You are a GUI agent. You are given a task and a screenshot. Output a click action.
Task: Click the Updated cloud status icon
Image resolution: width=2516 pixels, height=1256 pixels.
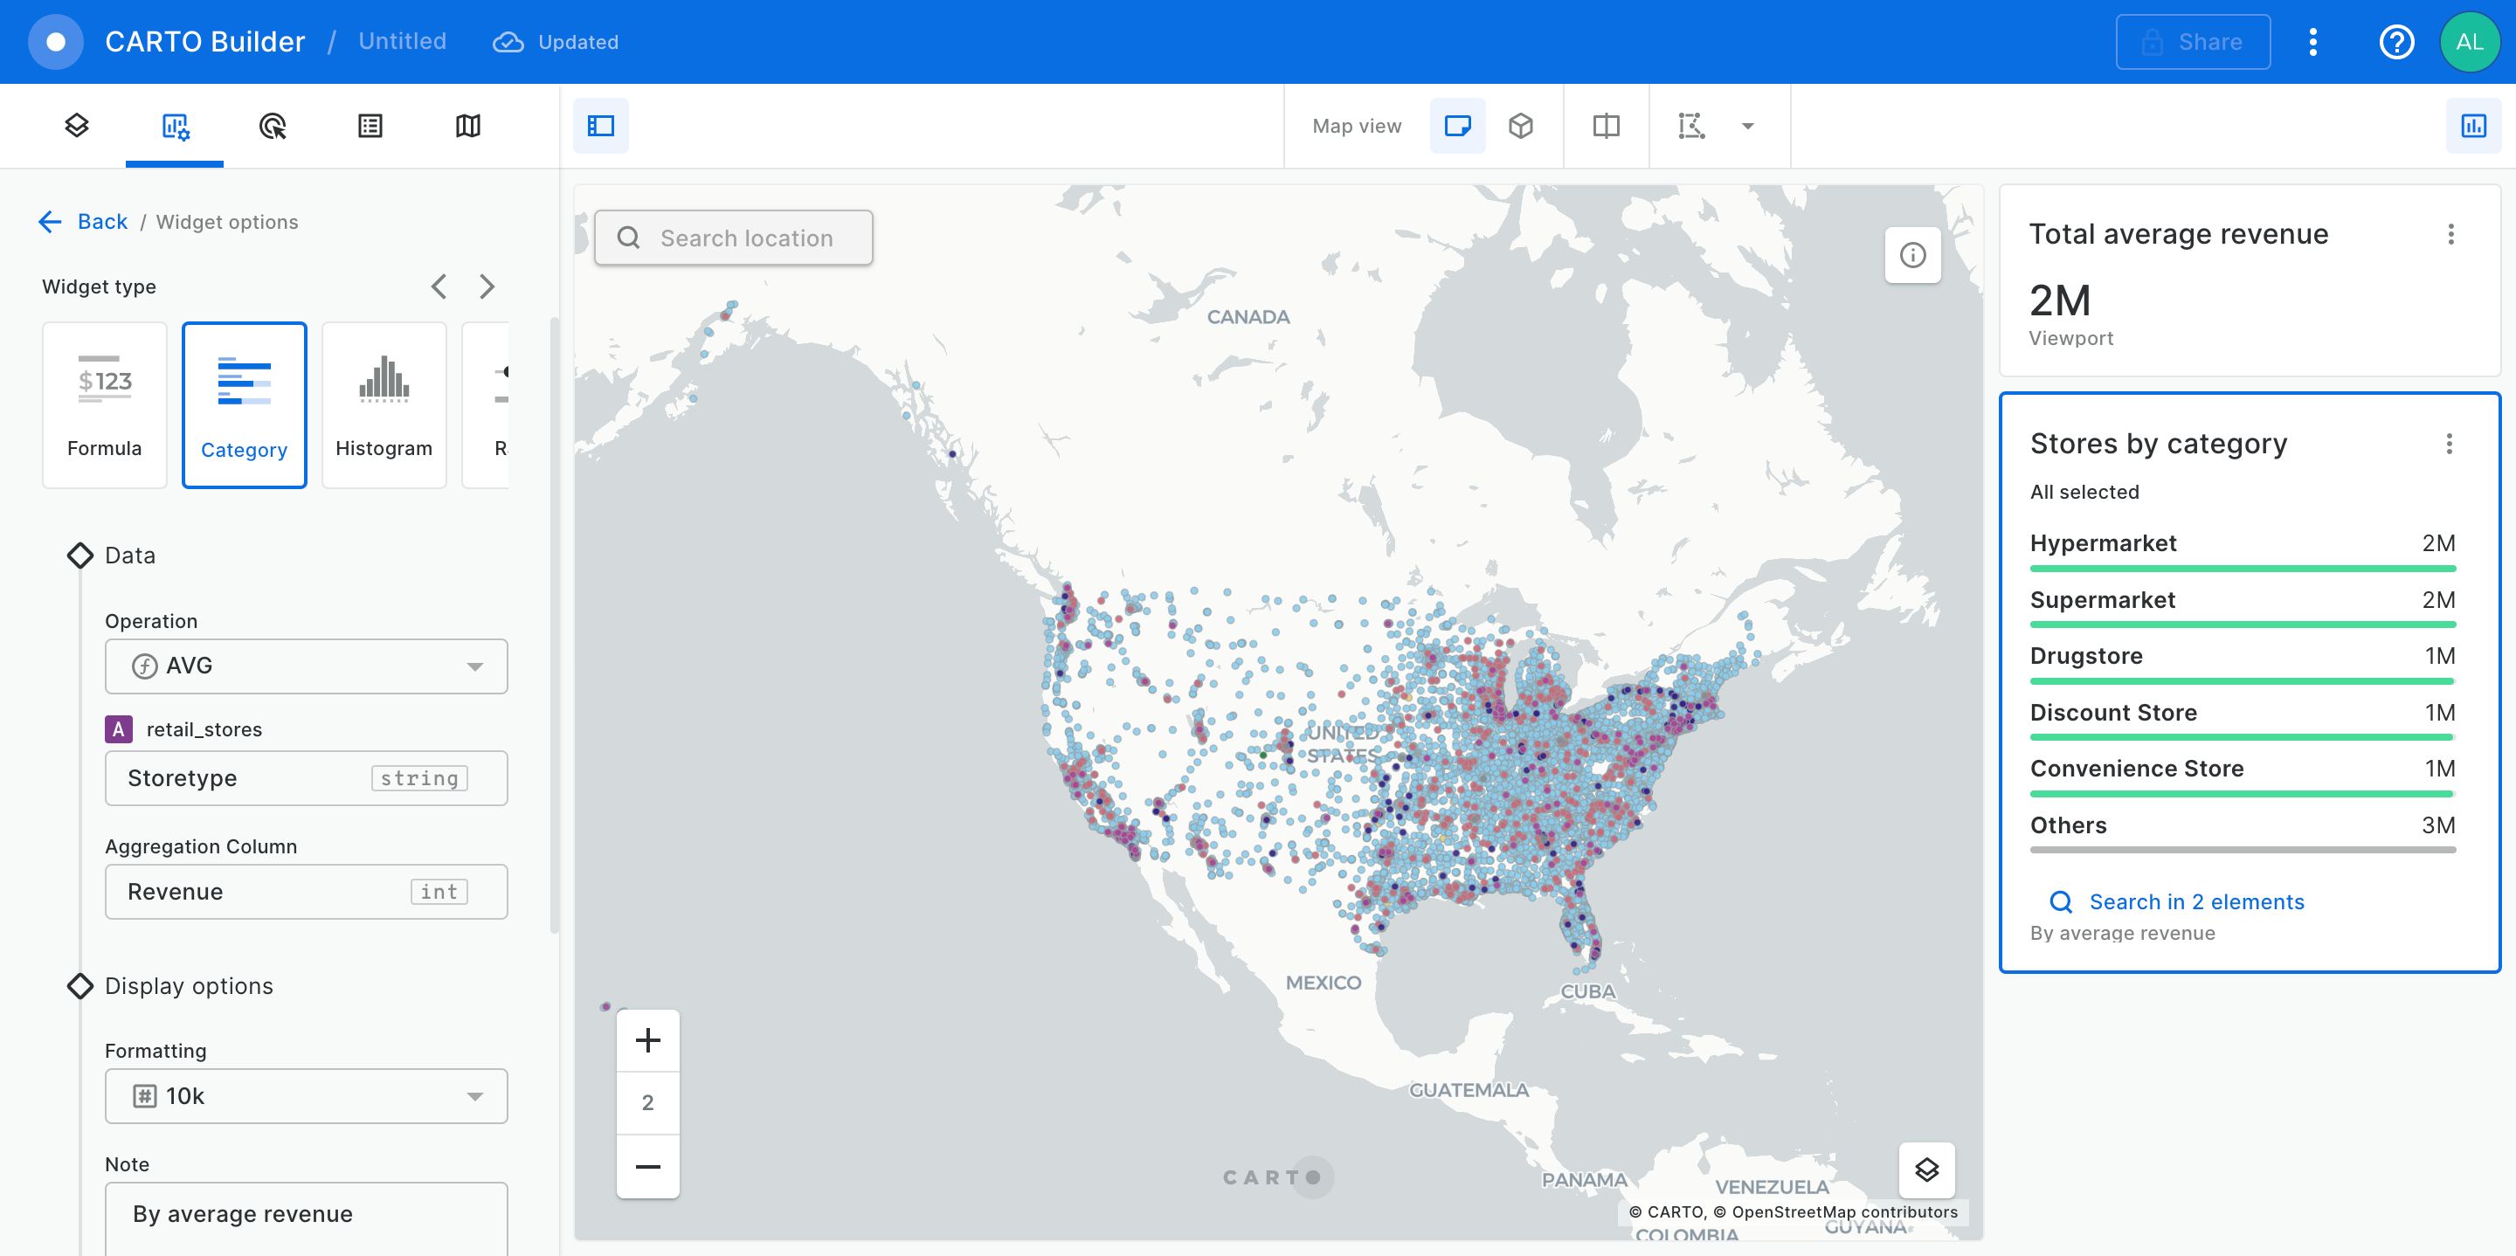508,42
